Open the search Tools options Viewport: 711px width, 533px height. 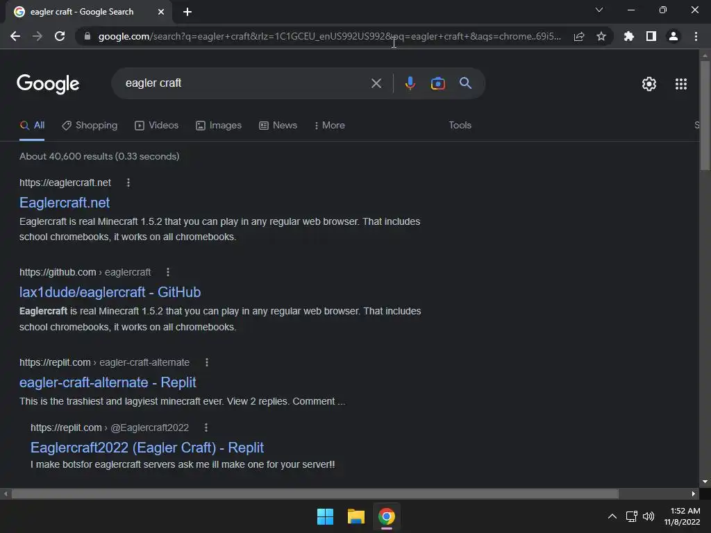click(460, 126)
